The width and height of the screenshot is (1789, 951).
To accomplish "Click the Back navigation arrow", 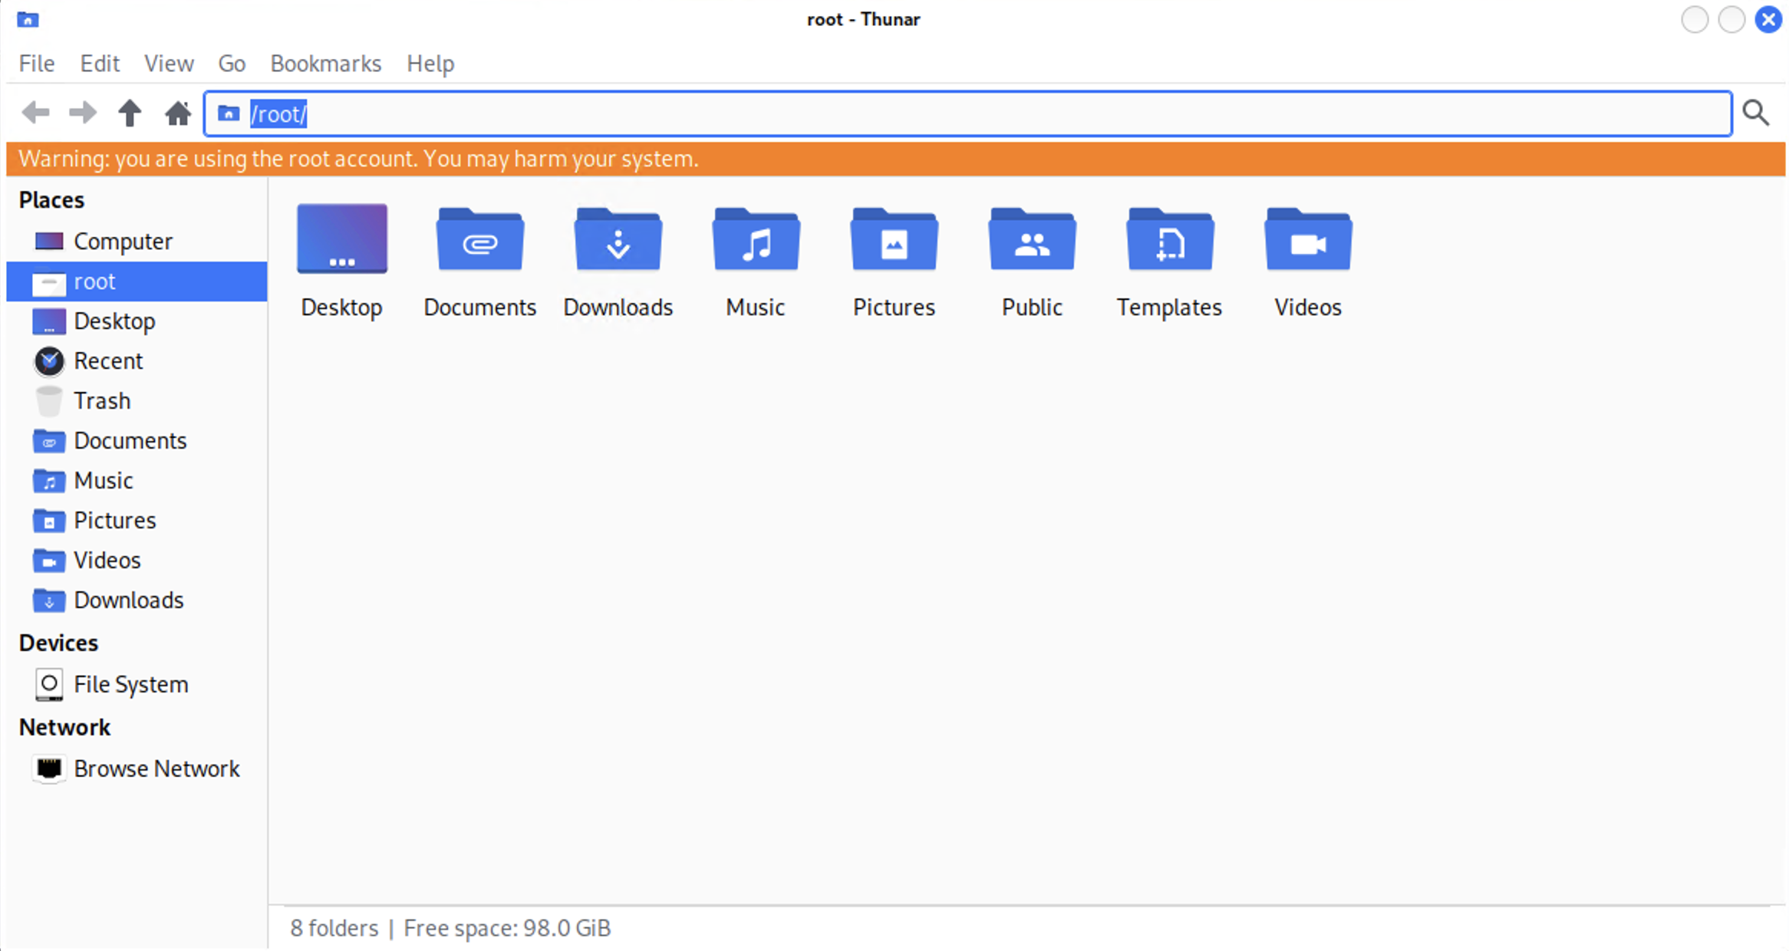I will click(35, 114).
